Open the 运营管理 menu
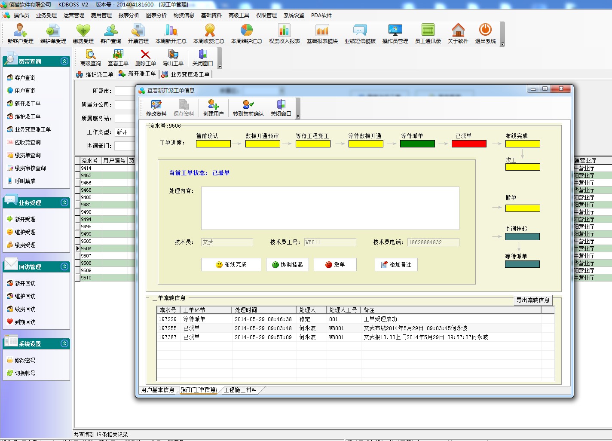 coord(74,15)
